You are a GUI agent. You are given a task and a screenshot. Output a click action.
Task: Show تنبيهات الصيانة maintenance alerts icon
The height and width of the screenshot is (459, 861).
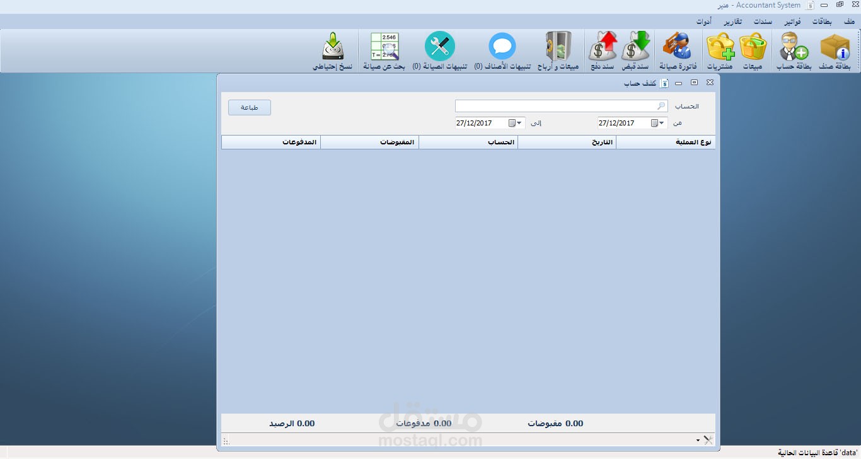pyautogui.click(x=440, y=51)
